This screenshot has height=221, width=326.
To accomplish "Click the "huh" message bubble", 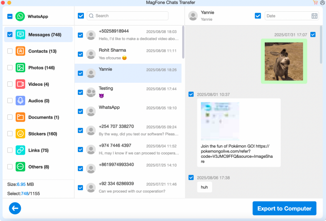I will click(x=204, y=187).
